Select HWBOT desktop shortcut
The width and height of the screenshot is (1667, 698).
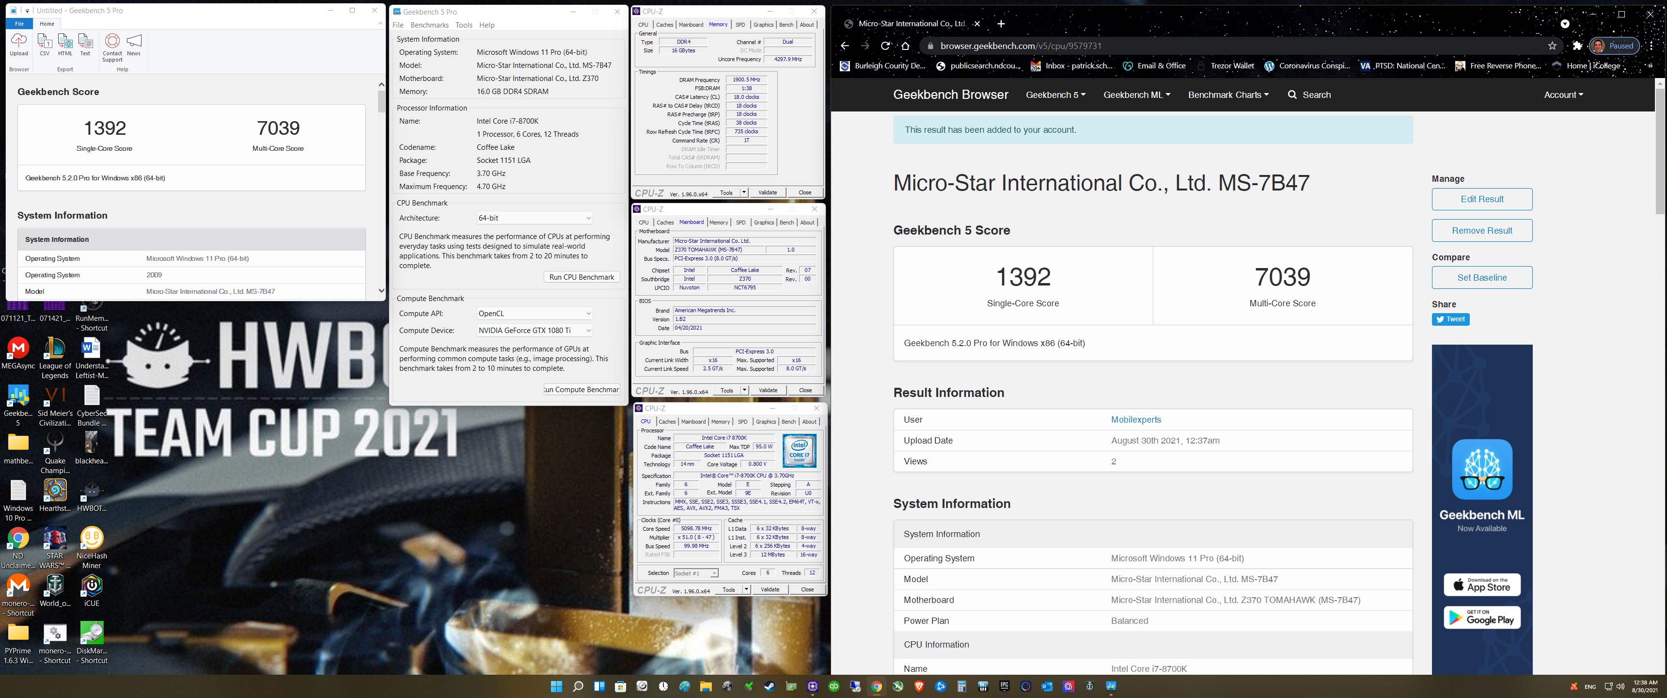click(91, 496)
